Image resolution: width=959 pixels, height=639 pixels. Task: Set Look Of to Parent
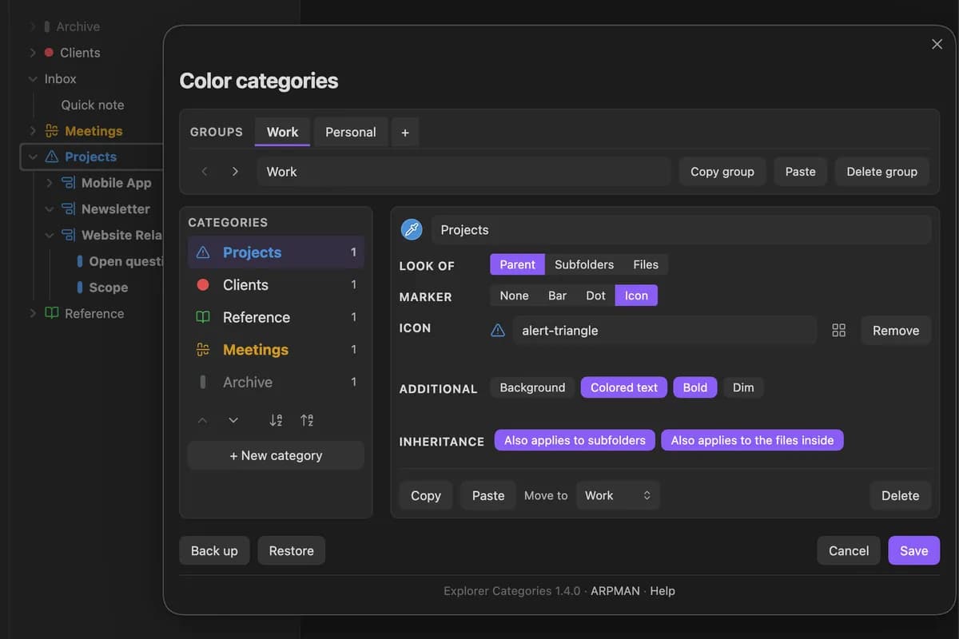click(x=518, y=264)
